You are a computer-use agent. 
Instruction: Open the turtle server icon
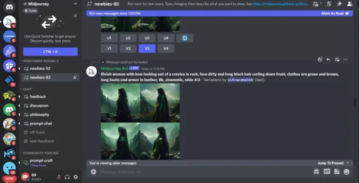pyautogui.click(x=9, y=95)
